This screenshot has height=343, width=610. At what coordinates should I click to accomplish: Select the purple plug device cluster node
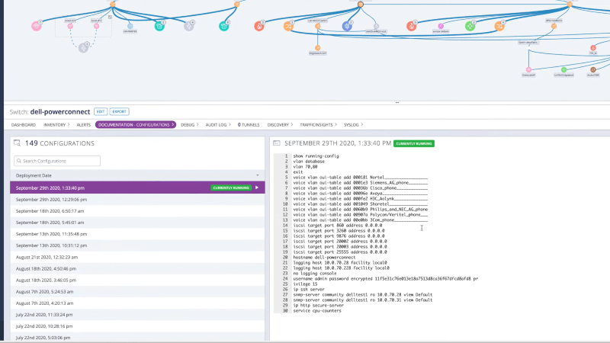347,26
